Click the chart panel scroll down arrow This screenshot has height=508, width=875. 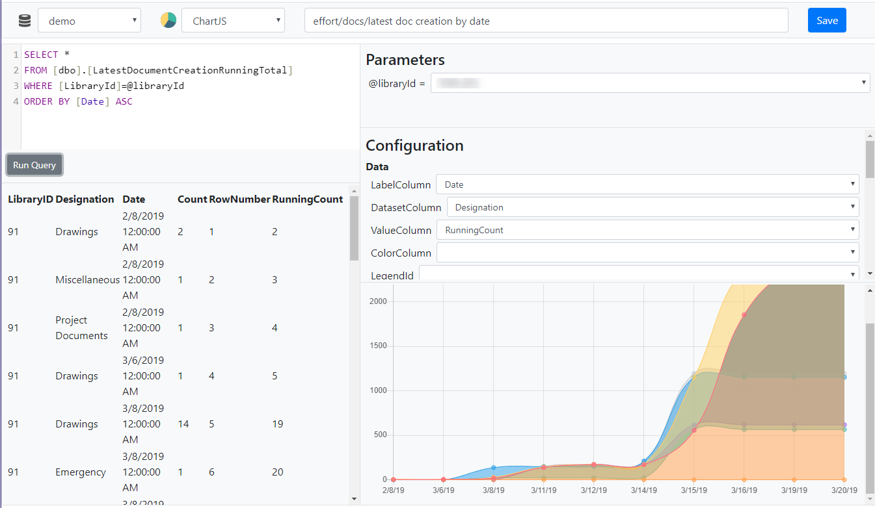pyautogui.click(x=870, y=499)
